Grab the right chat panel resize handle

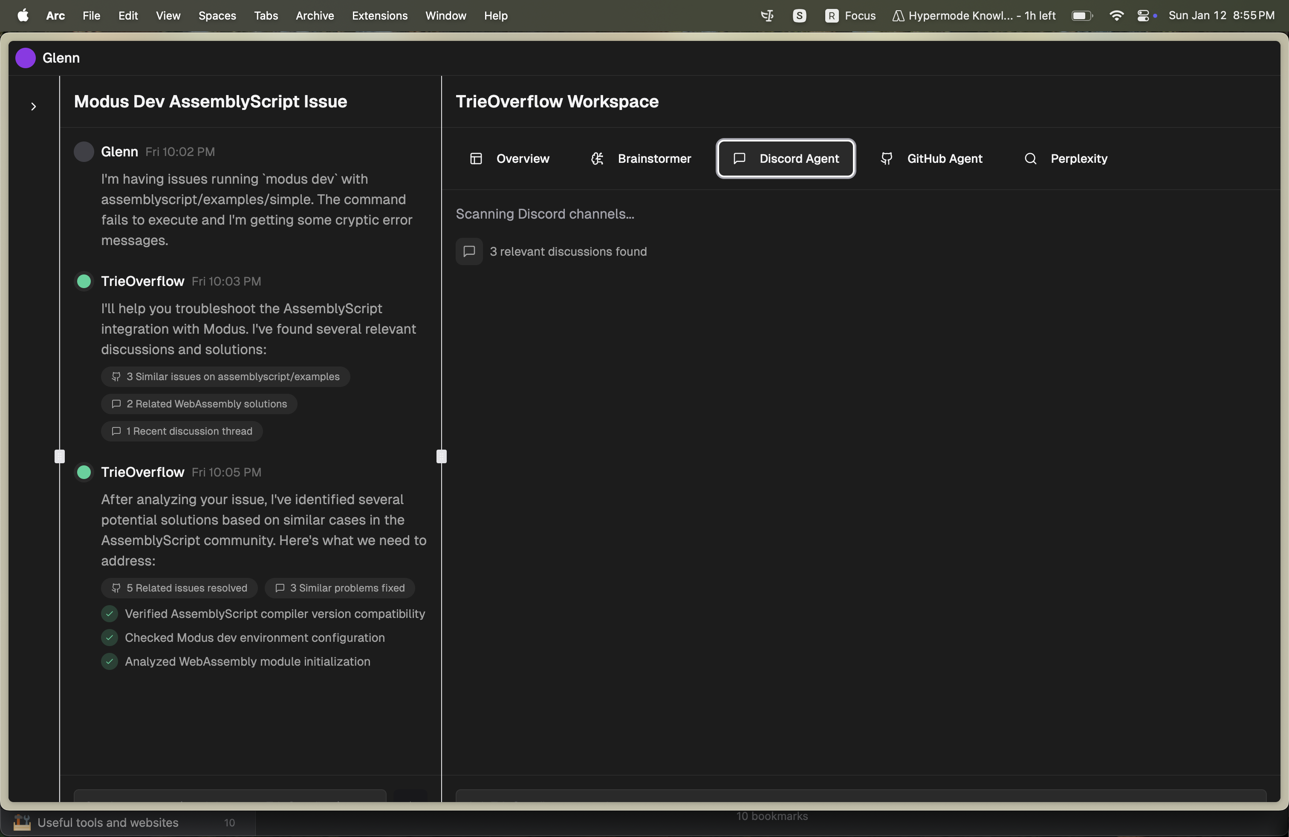coord(442,456)
